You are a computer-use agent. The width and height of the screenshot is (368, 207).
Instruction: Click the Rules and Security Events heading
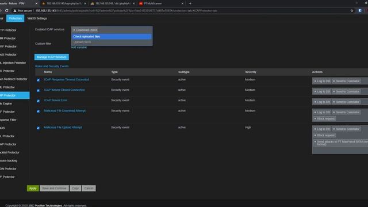point(52,66)
